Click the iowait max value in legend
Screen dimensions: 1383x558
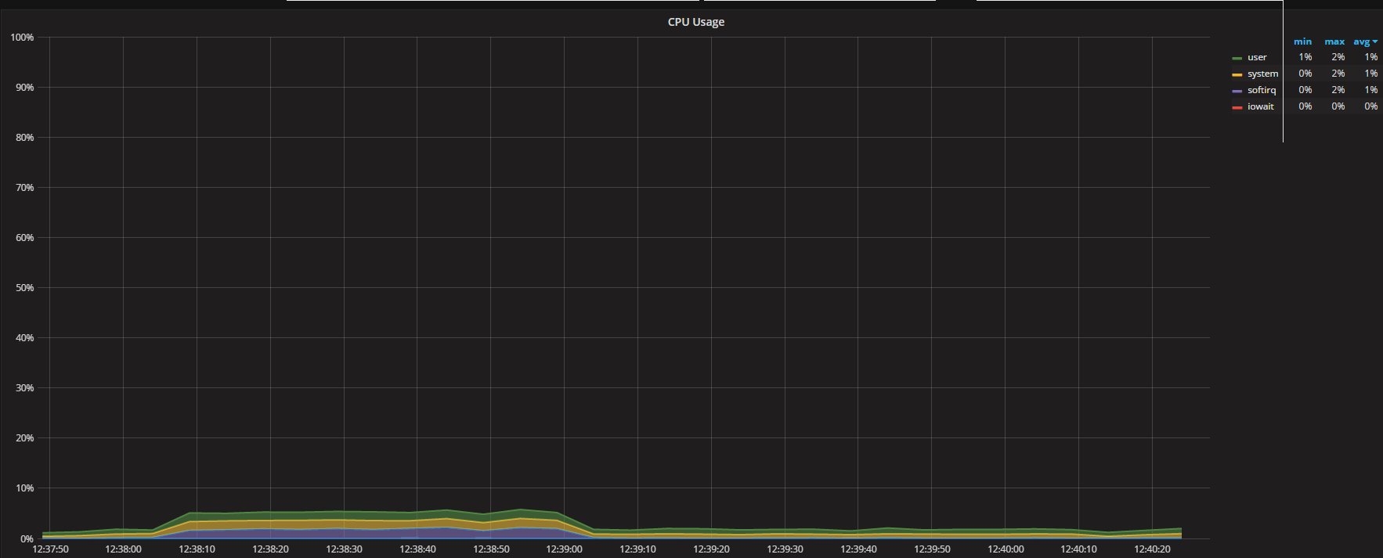tap(1338, 106)
